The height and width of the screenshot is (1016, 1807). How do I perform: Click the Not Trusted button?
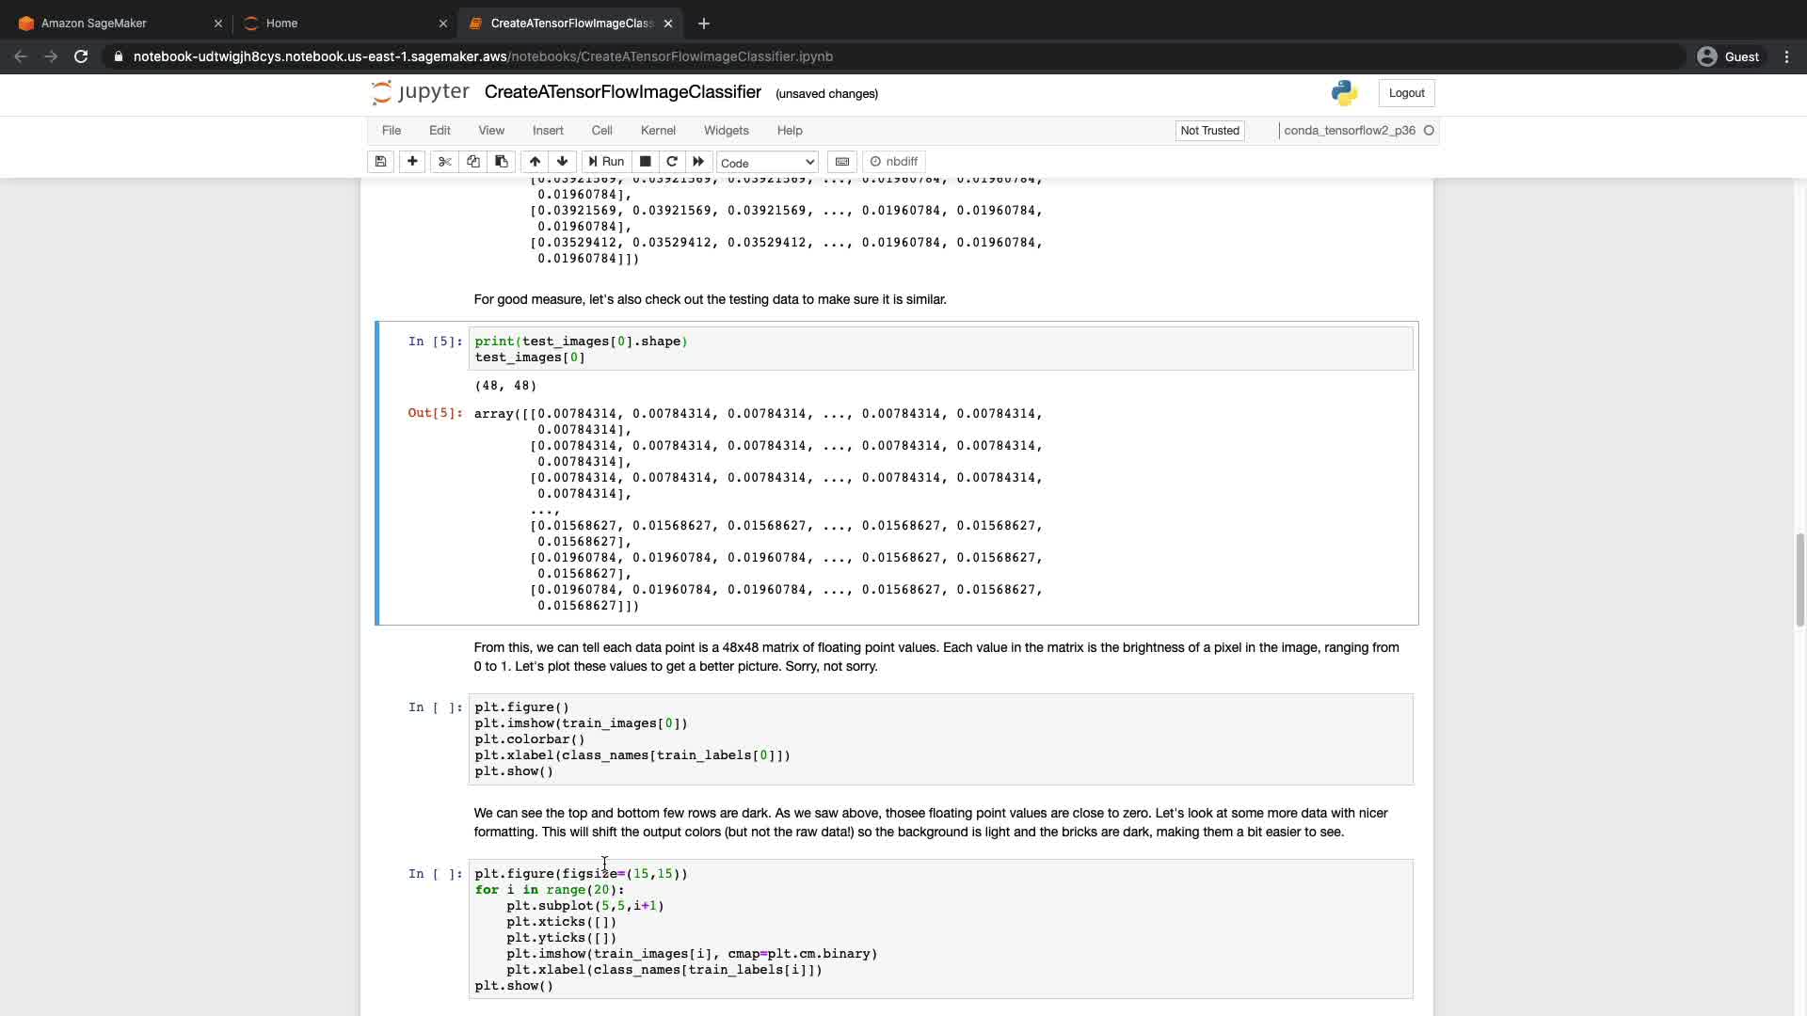[x=1209, y=131]
